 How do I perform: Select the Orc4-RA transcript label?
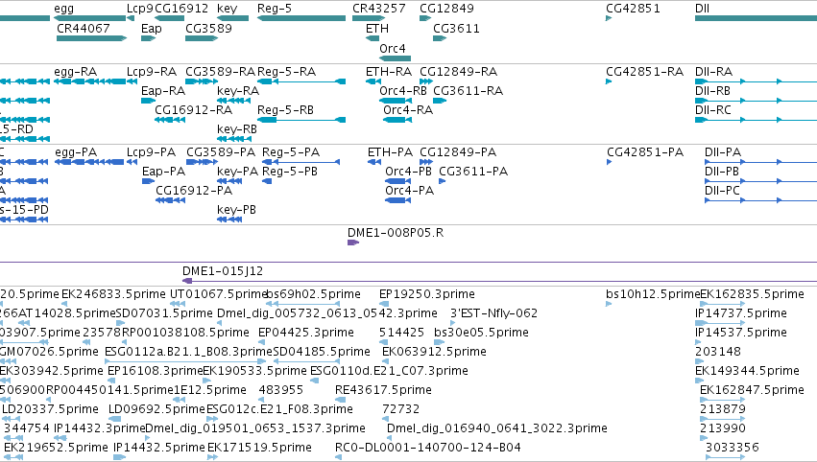coord(408,110)
